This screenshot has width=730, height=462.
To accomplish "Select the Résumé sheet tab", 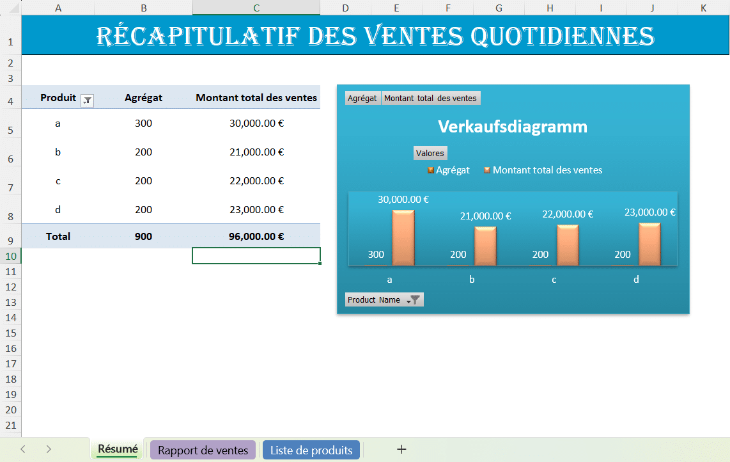I will point(117,449).
